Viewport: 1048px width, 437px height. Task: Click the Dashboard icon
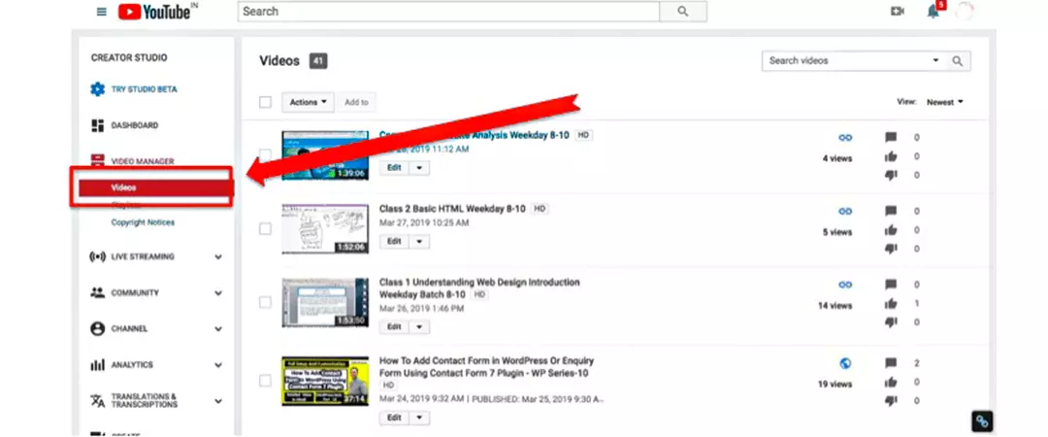click(x=98, y=125)
